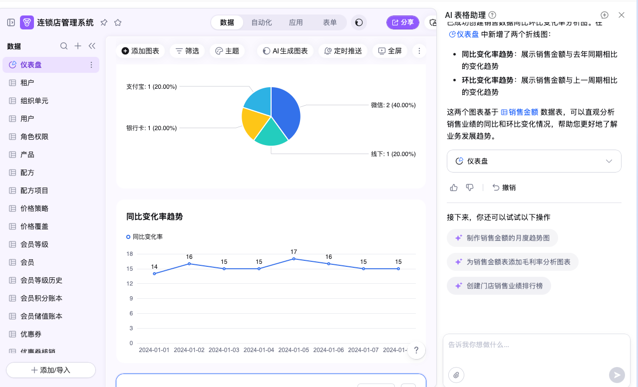Collapse the sidebar with double chevron

click(x=92, y=46)
